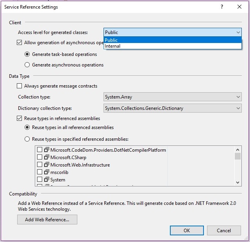The width and height of the screenshot is (250, 242).
Task: Click the help question mark in title bar
Action: (x=222, y=7)
